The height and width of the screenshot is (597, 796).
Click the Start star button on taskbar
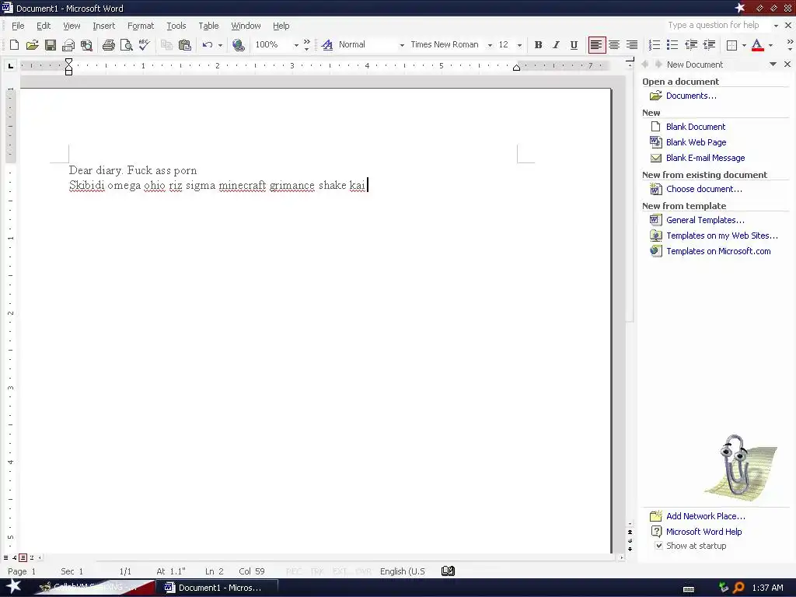pyautogui.click(x=14, y=588)
